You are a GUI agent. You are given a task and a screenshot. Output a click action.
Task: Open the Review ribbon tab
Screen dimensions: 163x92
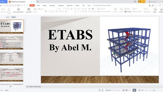coord(77,6)
